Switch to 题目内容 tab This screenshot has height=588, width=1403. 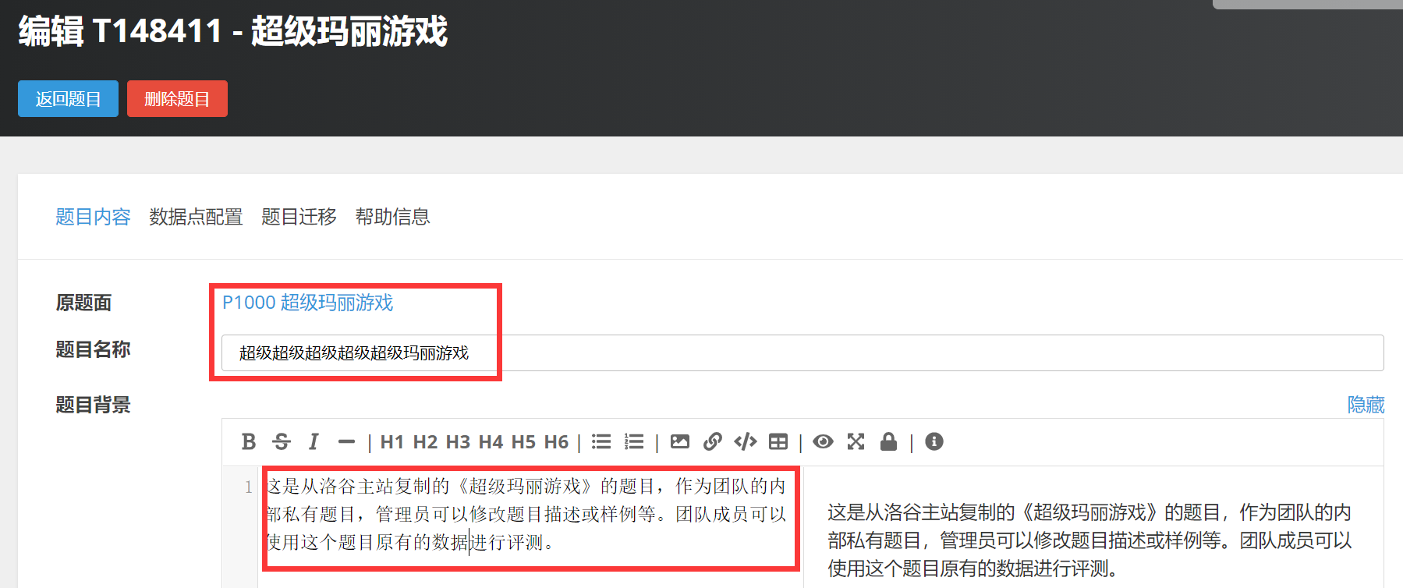[93, 217]
